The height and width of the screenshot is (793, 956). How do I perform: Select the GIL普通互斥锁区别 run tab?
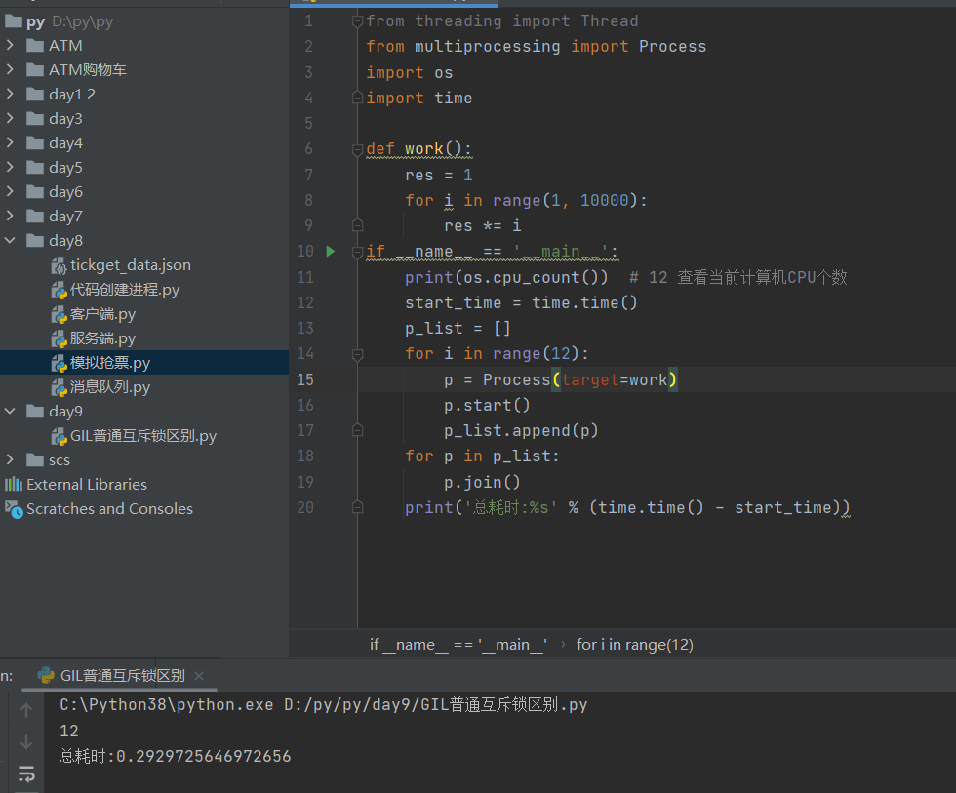click(122, 675)
